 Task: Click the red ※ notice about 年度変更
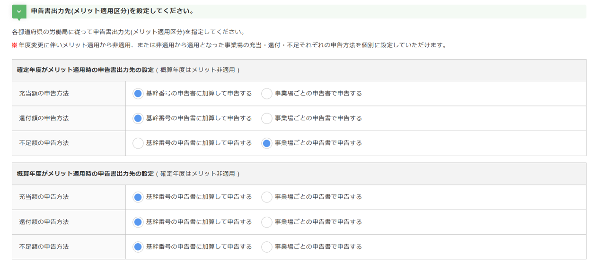(229, 45)
